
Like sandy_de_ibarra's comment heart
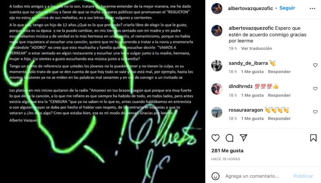(x=315, y=65)
